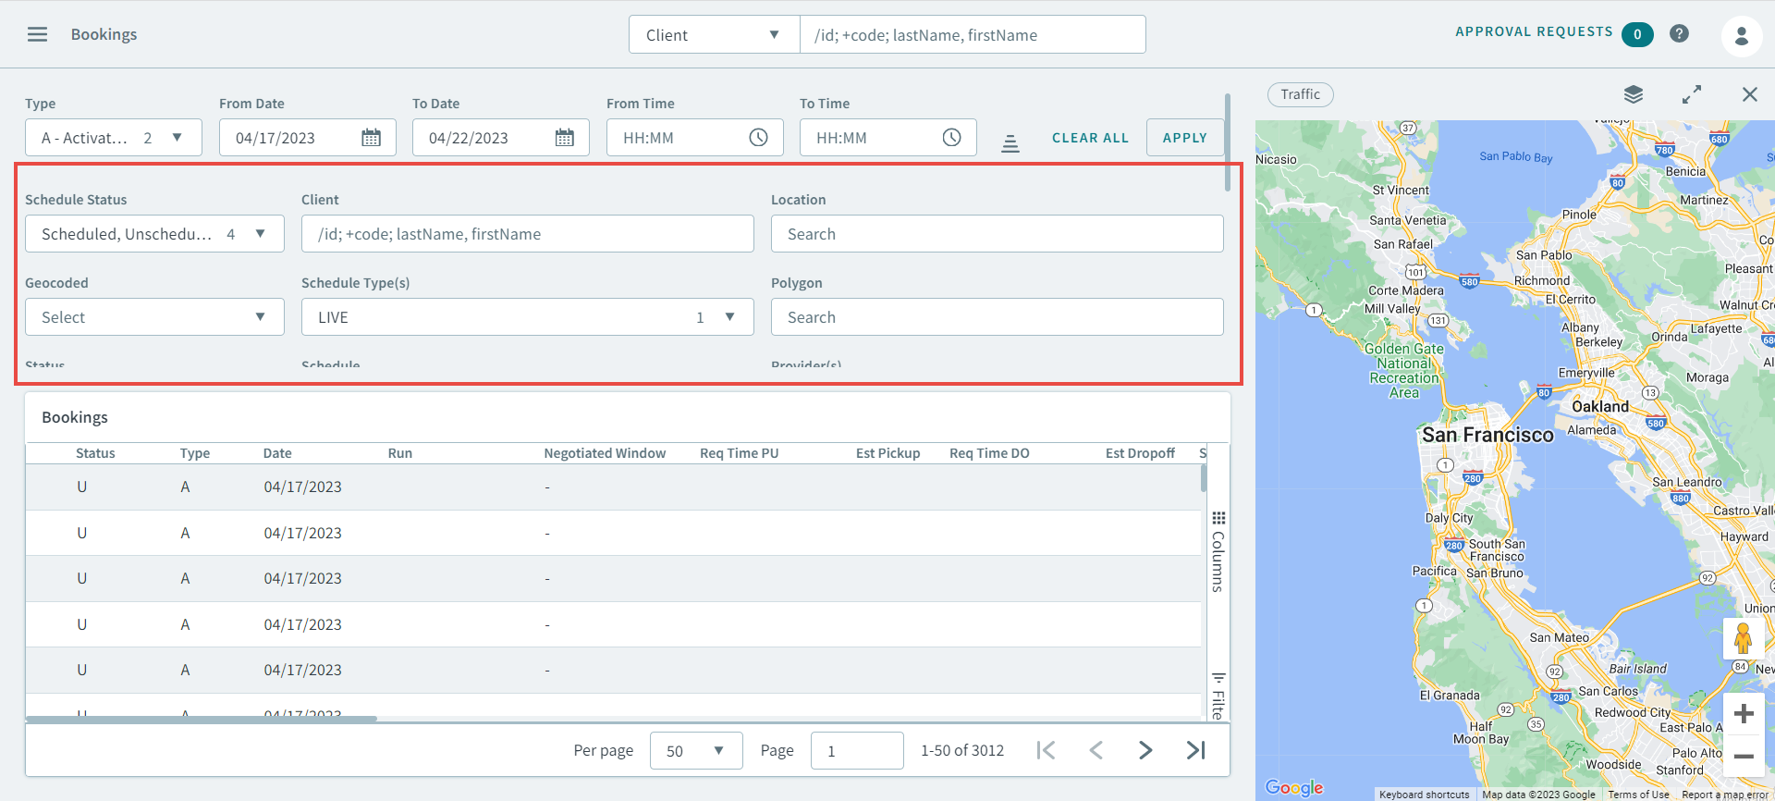
Task: Sort by Req Time DO column
Action: tap(989, 453)
